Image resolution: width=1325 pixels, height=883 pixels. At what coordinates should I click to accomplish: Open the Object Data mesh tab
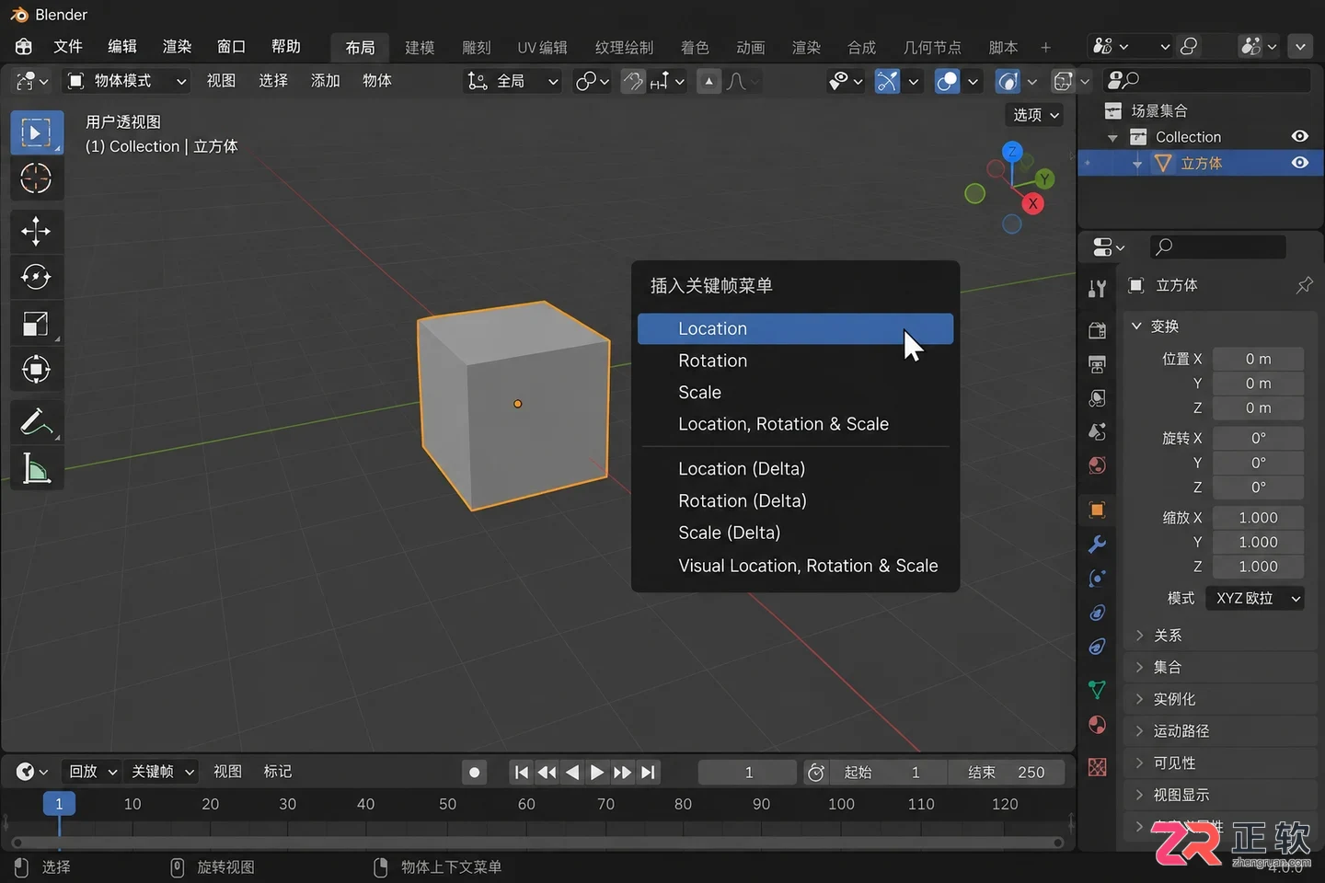pos(1097,690)
